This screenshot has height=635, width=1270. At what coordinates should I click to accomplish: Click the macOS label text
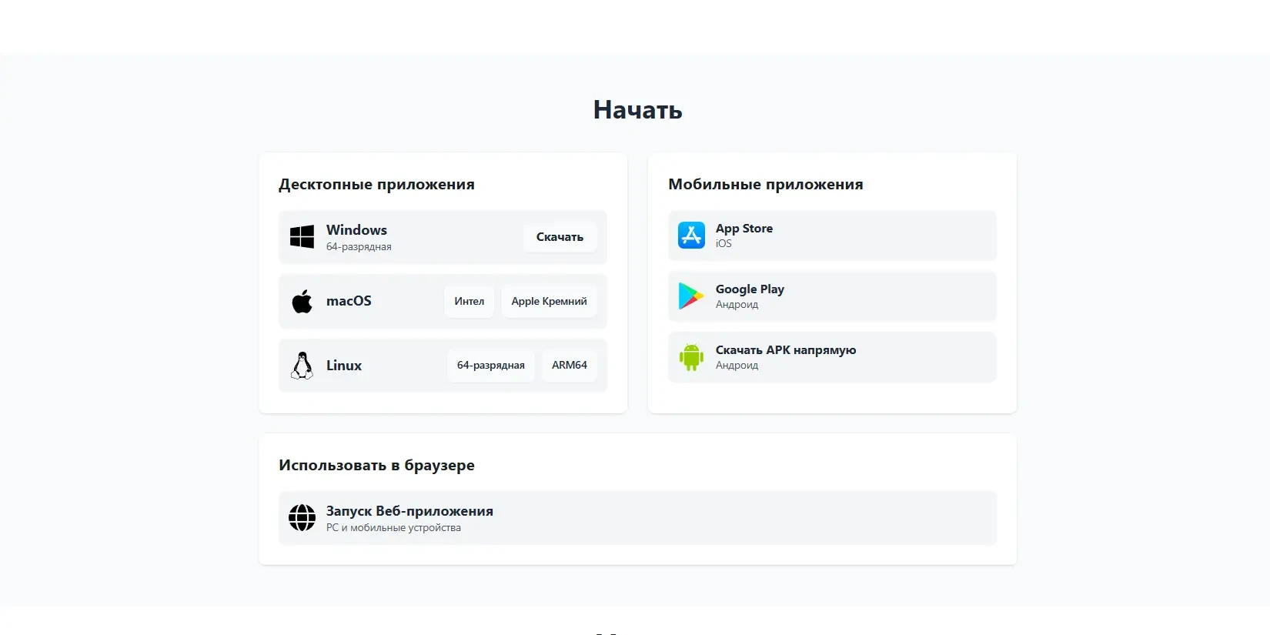coord(349,301)
